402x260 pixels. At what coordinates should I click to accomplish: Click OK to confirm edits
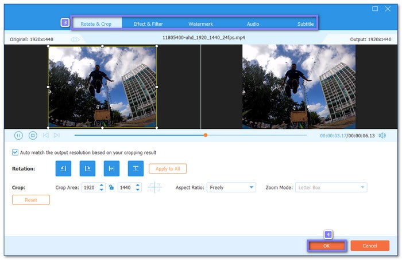click(326, 246)
